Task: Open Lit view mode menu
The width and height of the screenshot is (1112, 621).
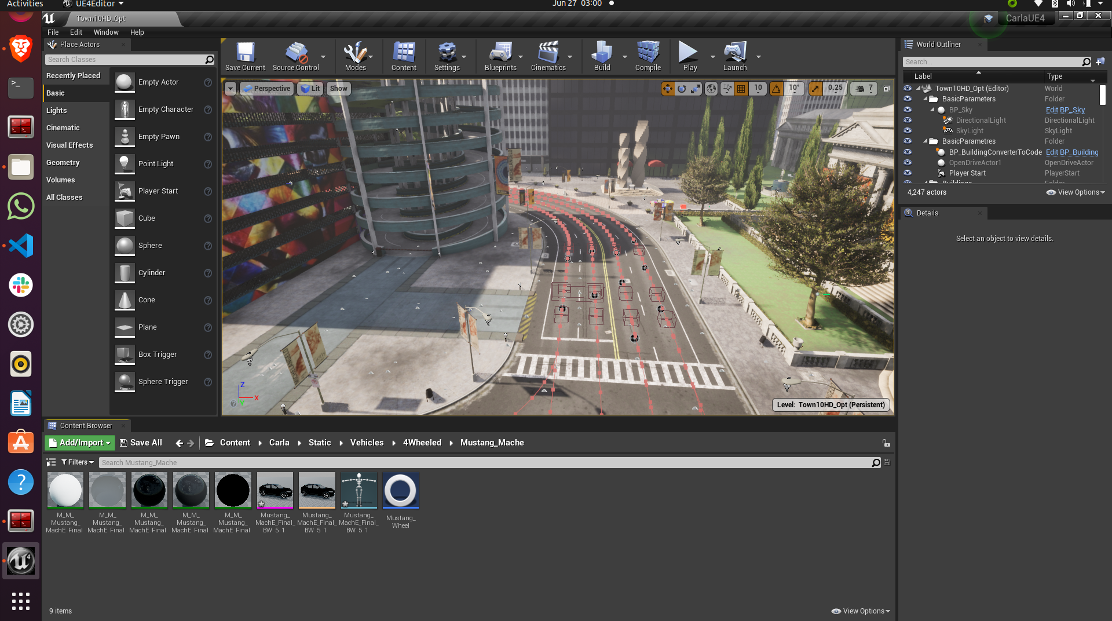Action: click(310, 89)
